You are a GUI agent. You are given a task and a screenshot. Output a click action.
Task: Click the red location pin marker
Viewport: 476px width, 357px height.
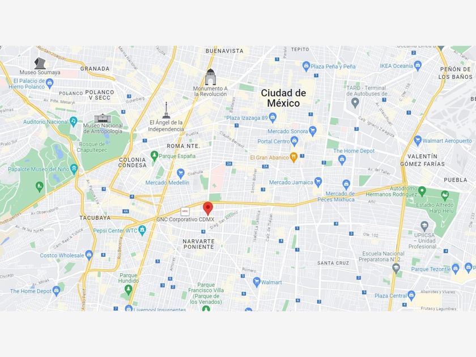(208, 209)
